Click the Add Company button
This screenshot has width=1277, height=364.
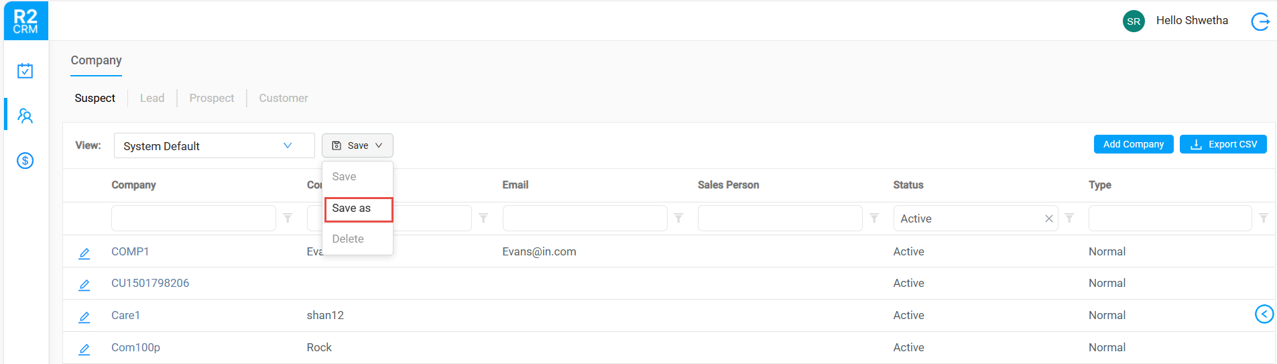click(x=1134, y=144)
